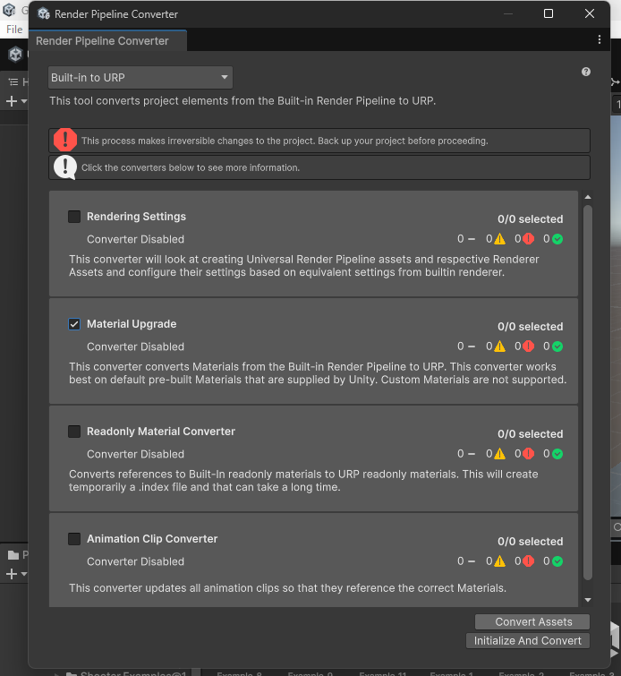Close the Render Pipeline Converter window
This screenshot has width=621, height=676.
click(590, 13)
